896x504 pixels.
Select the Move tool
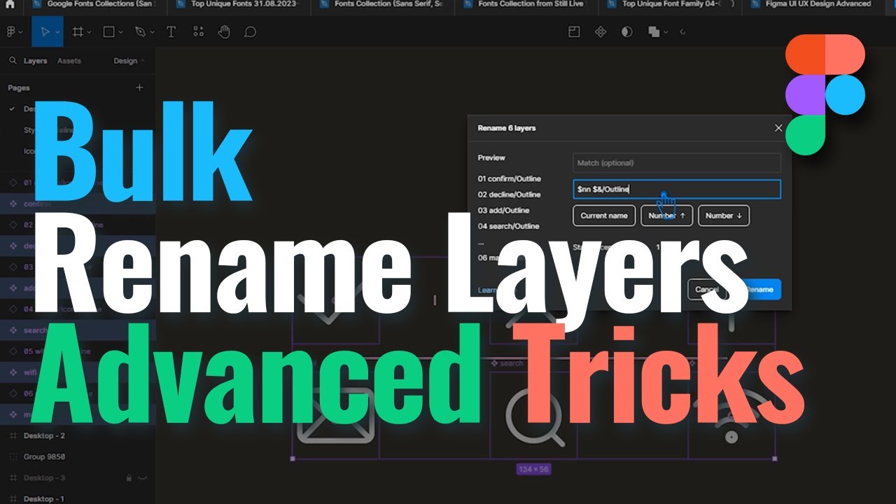45,32
